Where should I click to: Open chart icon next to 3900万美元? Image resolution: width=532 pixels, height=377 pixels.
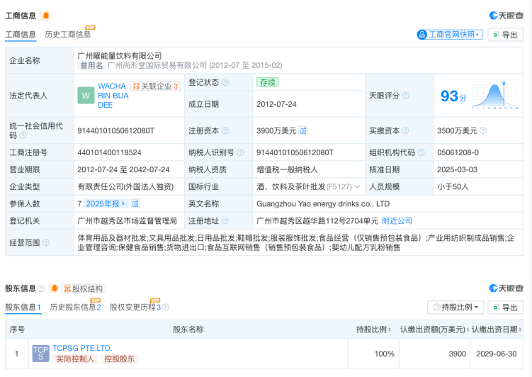coord(303,130)
